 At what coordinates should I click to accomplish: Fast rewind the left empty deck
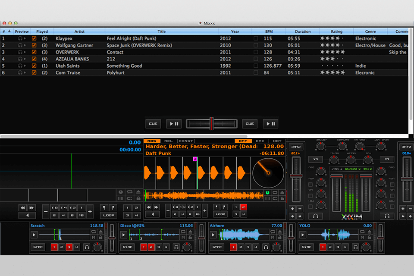[23, 207]
